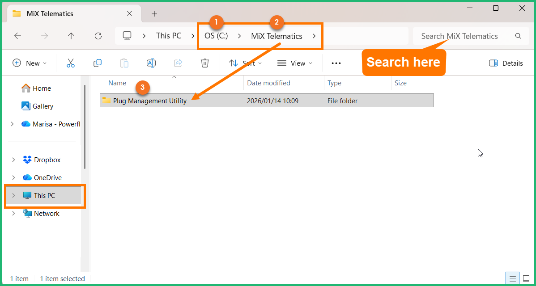Sort by the Date modified column header
Viewport: 536px width, 286px height.
269,83
